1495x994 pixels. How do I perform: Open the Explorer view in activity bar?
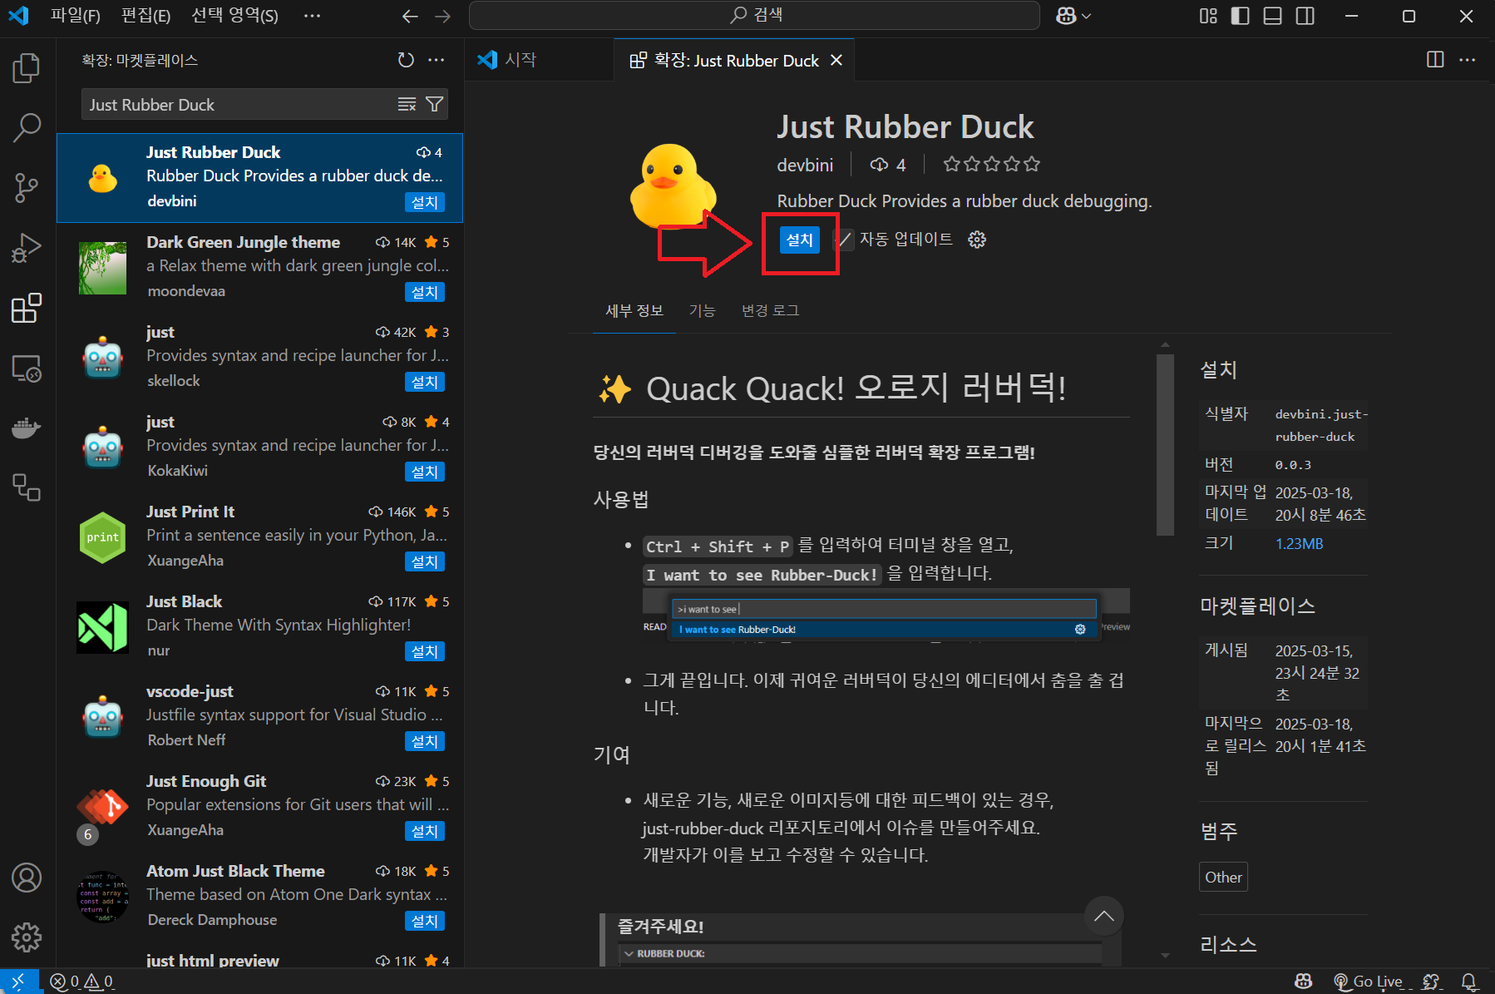pos(27,67)
